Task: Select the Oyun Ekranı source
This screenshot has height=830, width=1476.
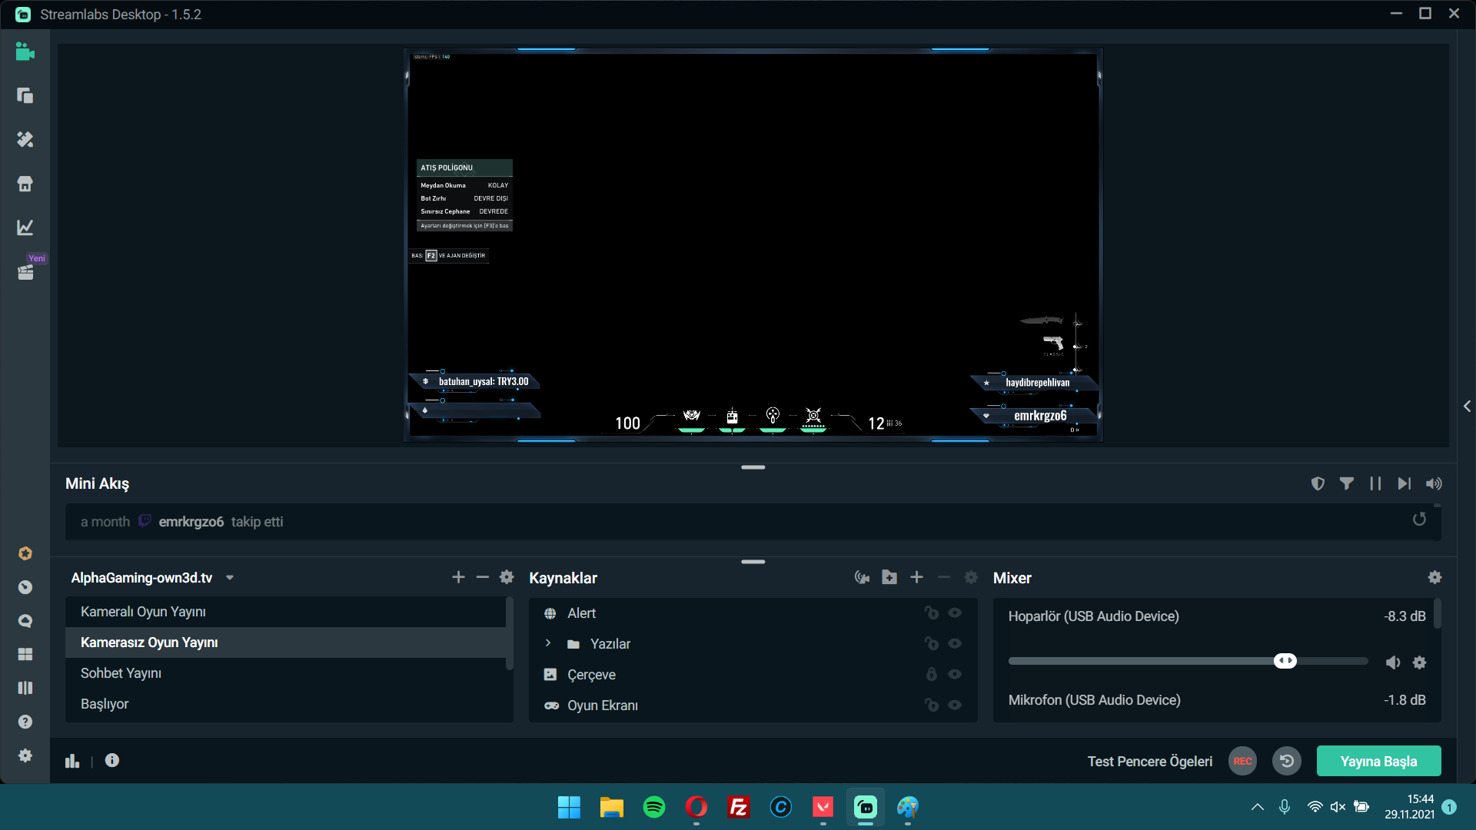Action: (x=753, y=705)
